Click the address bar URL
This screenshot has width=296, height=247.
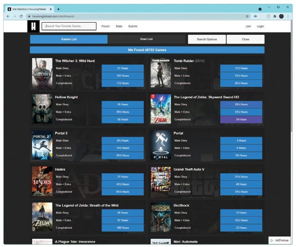point(53,16)
